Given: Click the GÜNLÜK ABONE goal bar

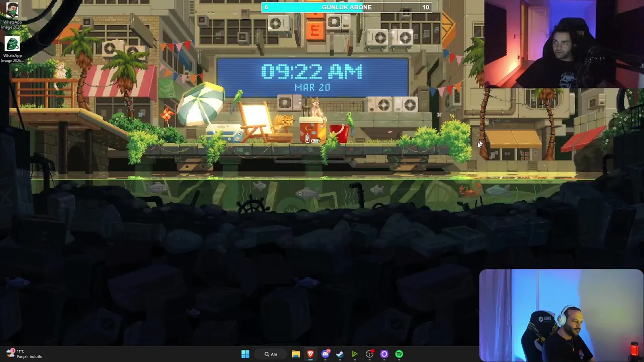Looking at the screenshot, I should (347, 7).
